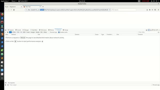Switch to the Debugger tab
160x90 pixels.
(25, 30)
